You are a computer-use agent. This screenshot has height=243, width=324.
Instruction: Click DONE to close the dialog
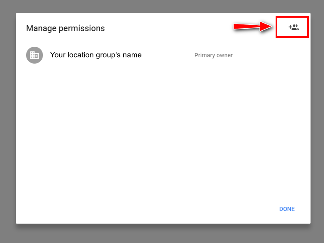[287, 209]
